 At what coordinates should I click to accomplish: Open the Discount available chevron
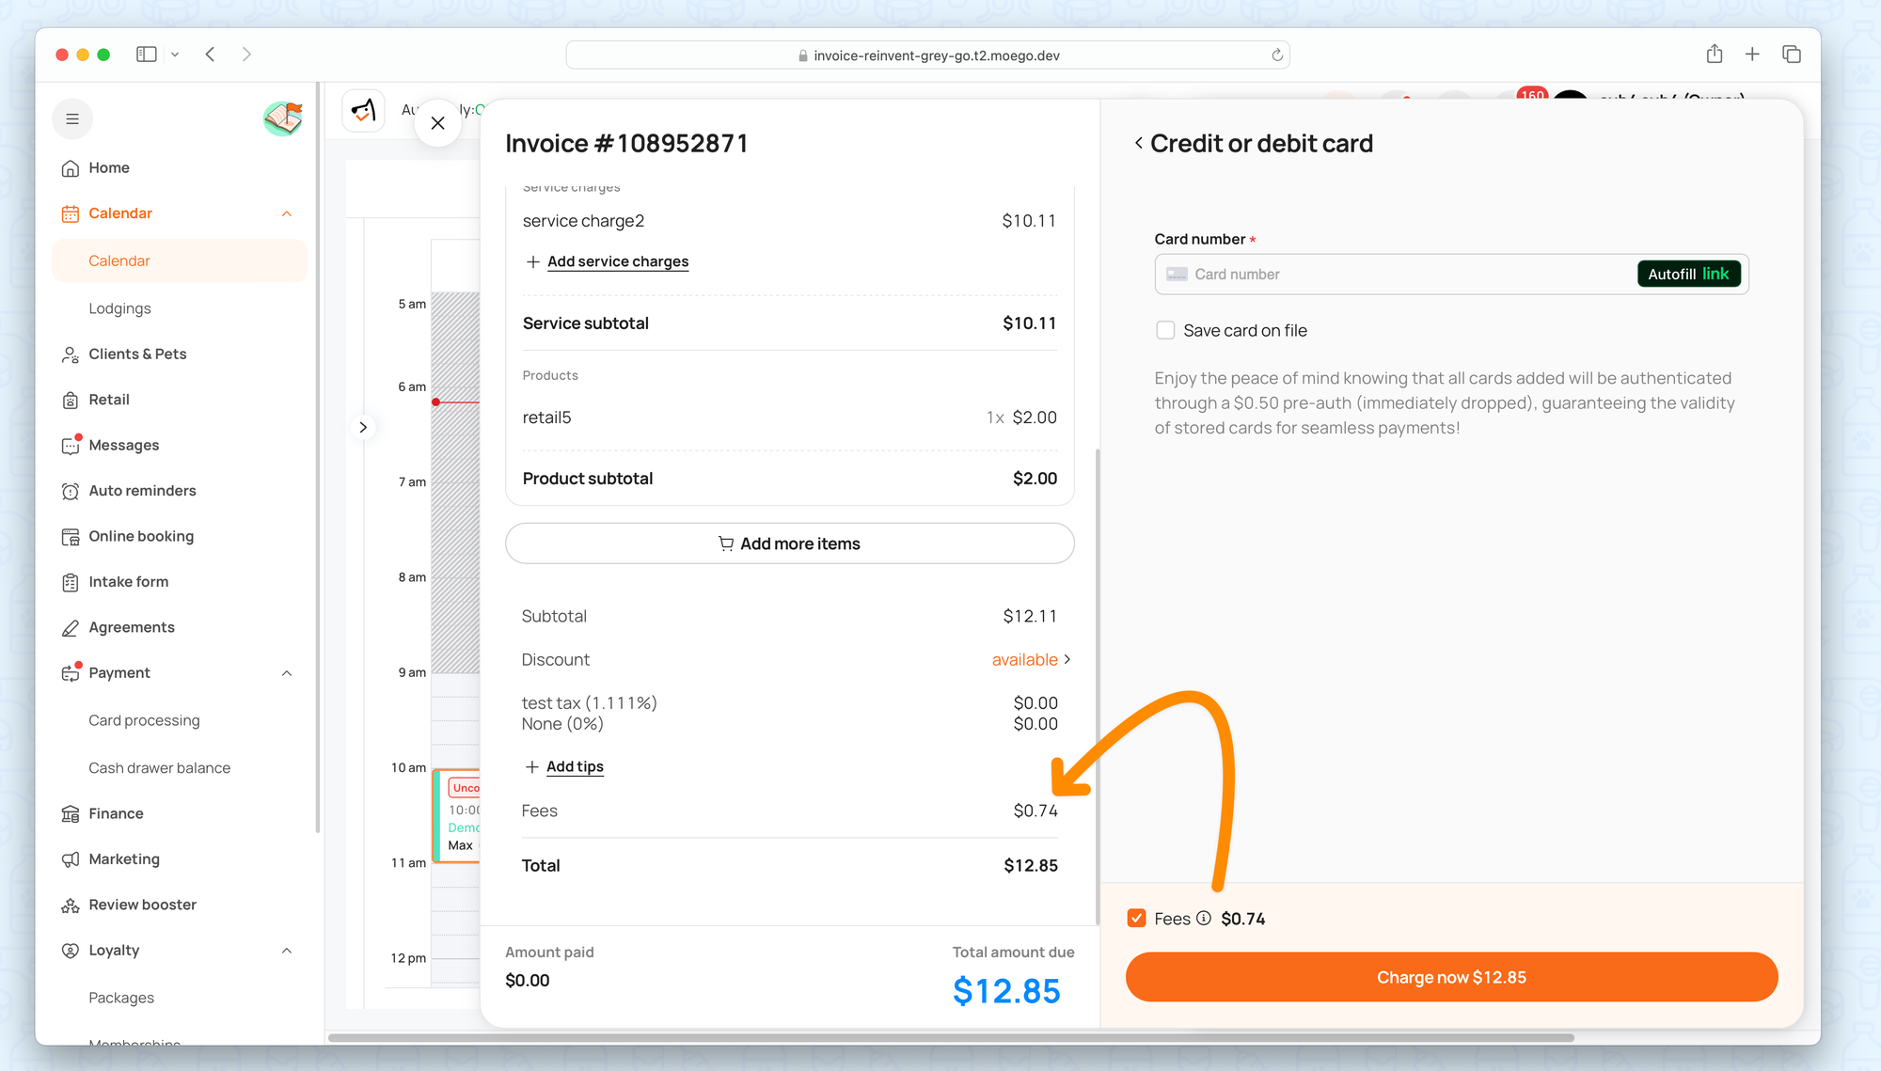pyautogui.click(x=1067, y=660)
